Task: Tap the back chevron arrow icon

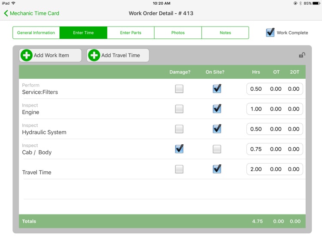Action: pyautogui.click(x=6, y=13)
